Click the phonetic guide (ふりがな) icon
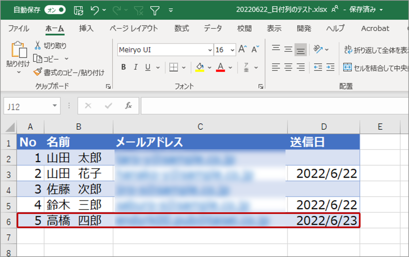Image resolution: width=409 pixels, height=257 pixels. tap(246, 67)
